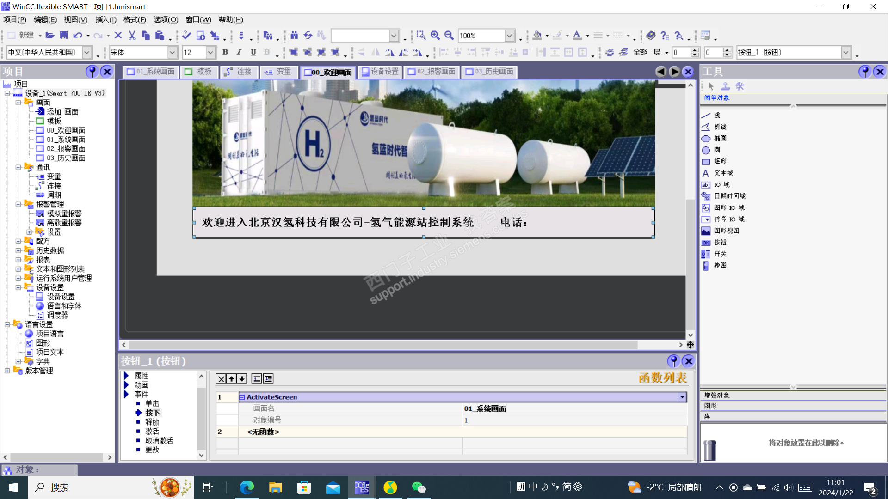888x499 pixels.
Task: Toggle Bold text formatting
Action: 225,52
